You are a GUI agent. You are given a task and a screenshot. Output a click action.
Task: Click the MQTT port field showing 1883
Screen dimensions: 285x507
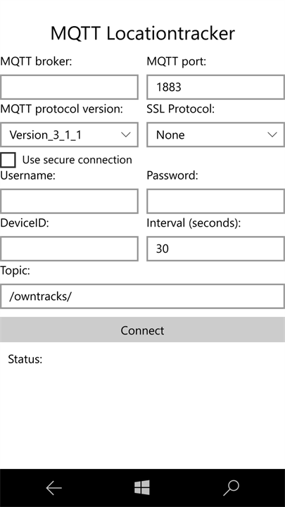[215, 87]
